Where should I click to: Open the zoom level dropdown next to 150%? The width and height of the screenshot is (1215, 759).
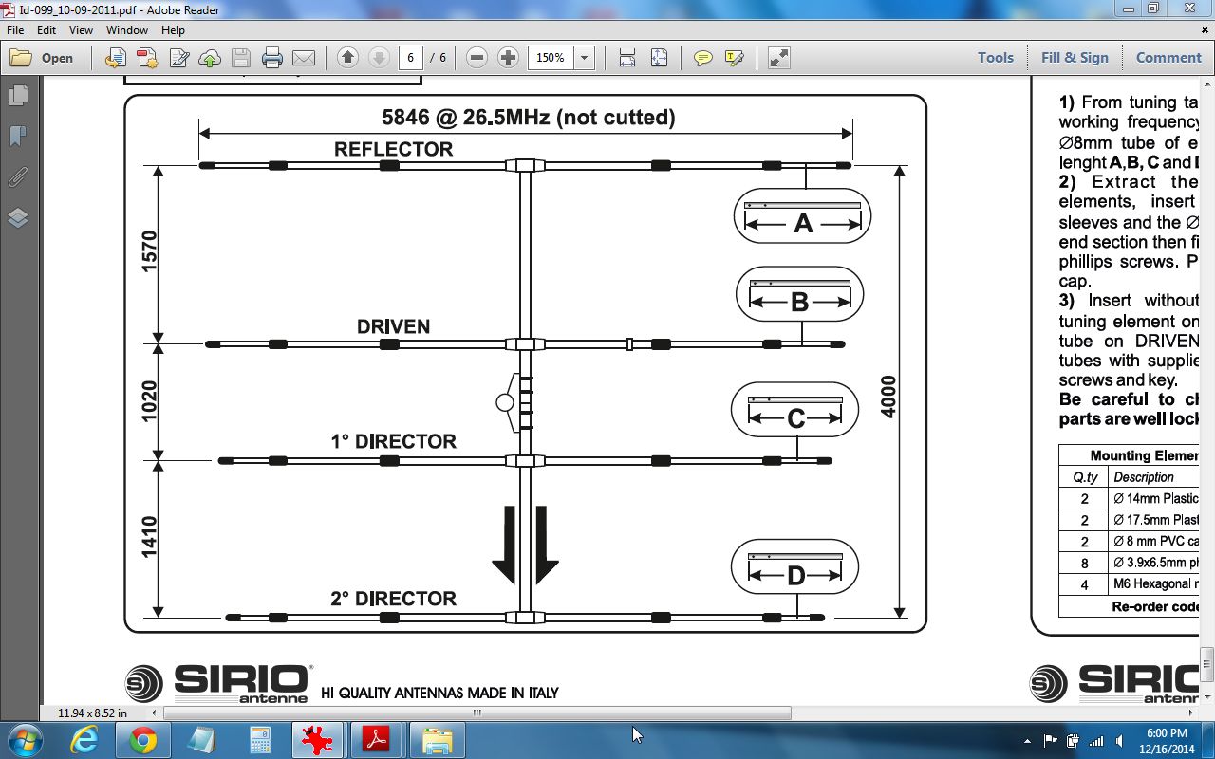(583, 57)
